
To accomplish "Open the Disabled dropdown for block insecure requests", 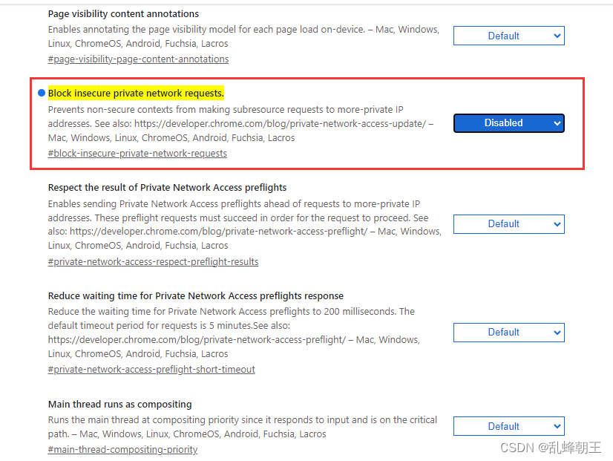I will pyautogui.click(x=508, y=123).
